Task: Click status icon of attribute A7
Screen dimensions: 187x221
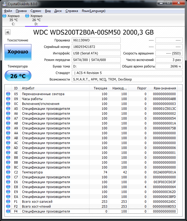Action: click(8, 118)
